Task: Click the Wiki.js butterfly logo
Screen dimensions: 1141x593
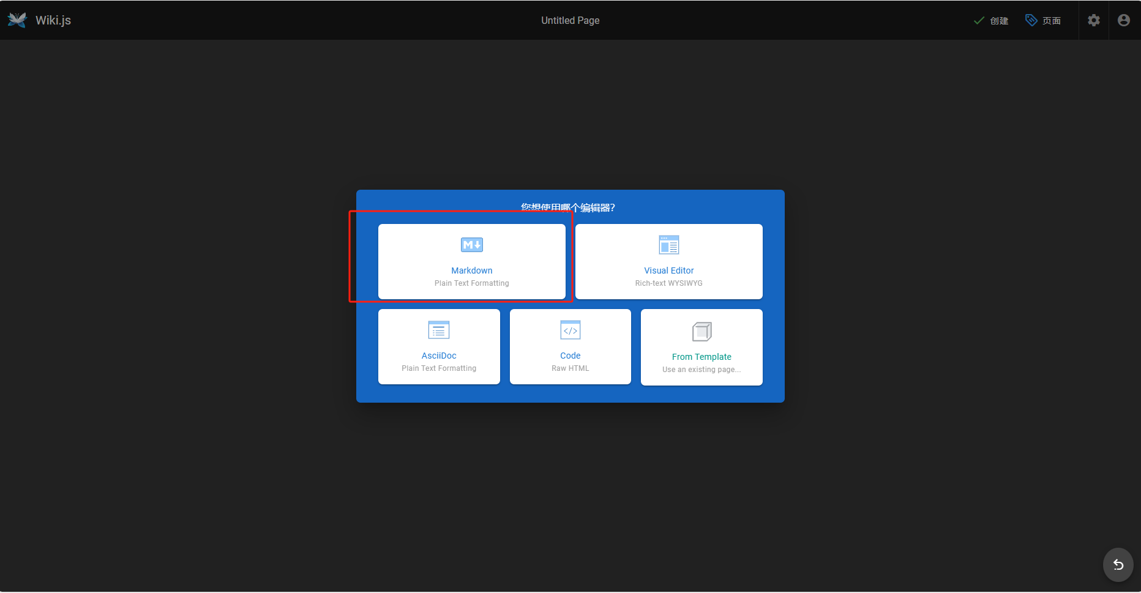Action: 17,20
